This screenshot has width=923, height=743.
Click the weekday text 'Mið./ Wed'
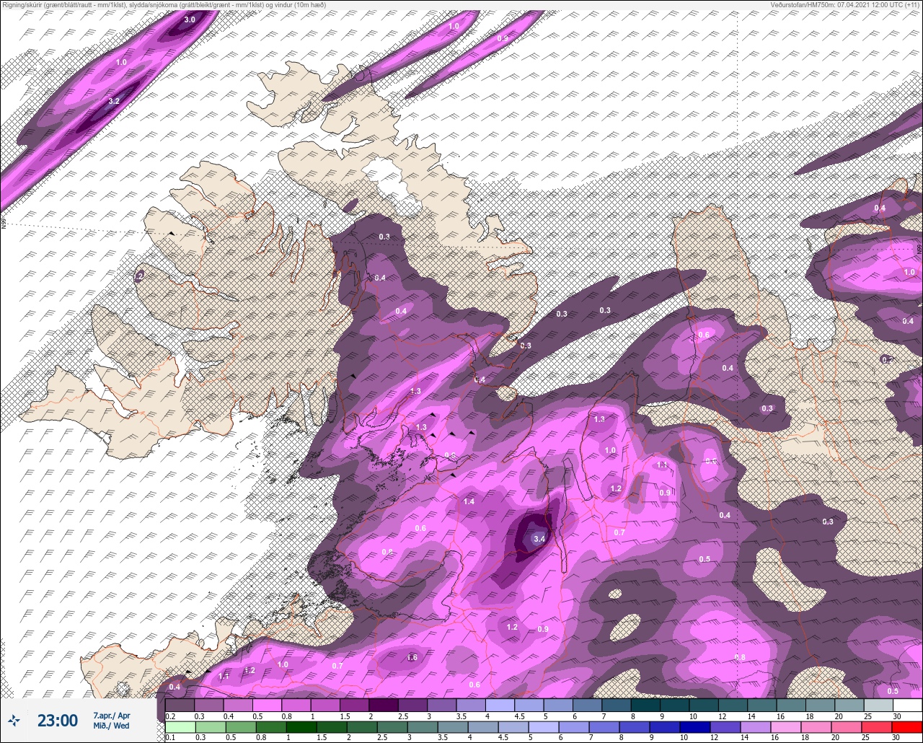click(112, 725)
